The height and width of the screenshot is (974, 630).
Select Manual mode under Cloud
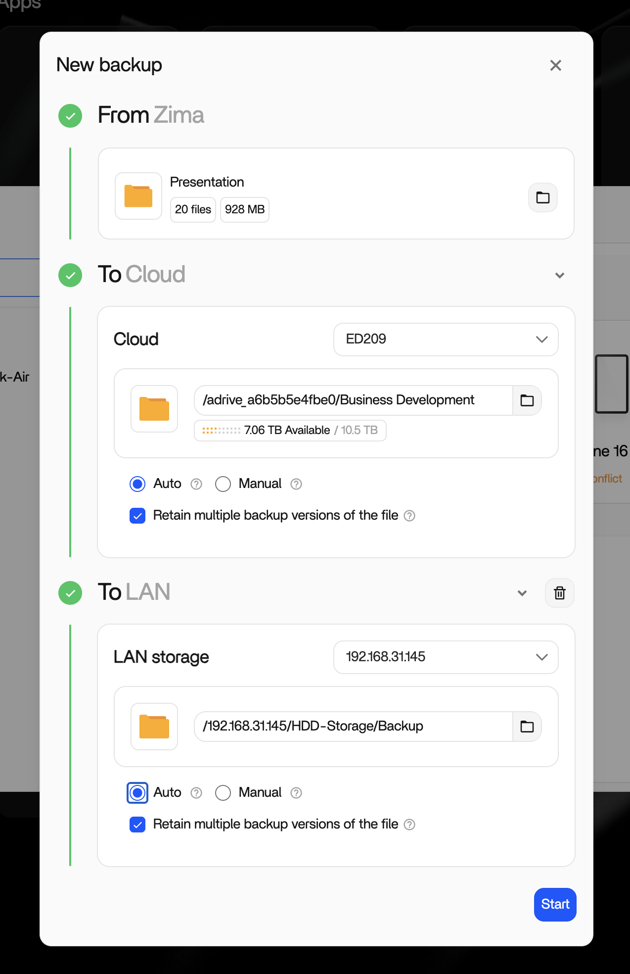223,484
